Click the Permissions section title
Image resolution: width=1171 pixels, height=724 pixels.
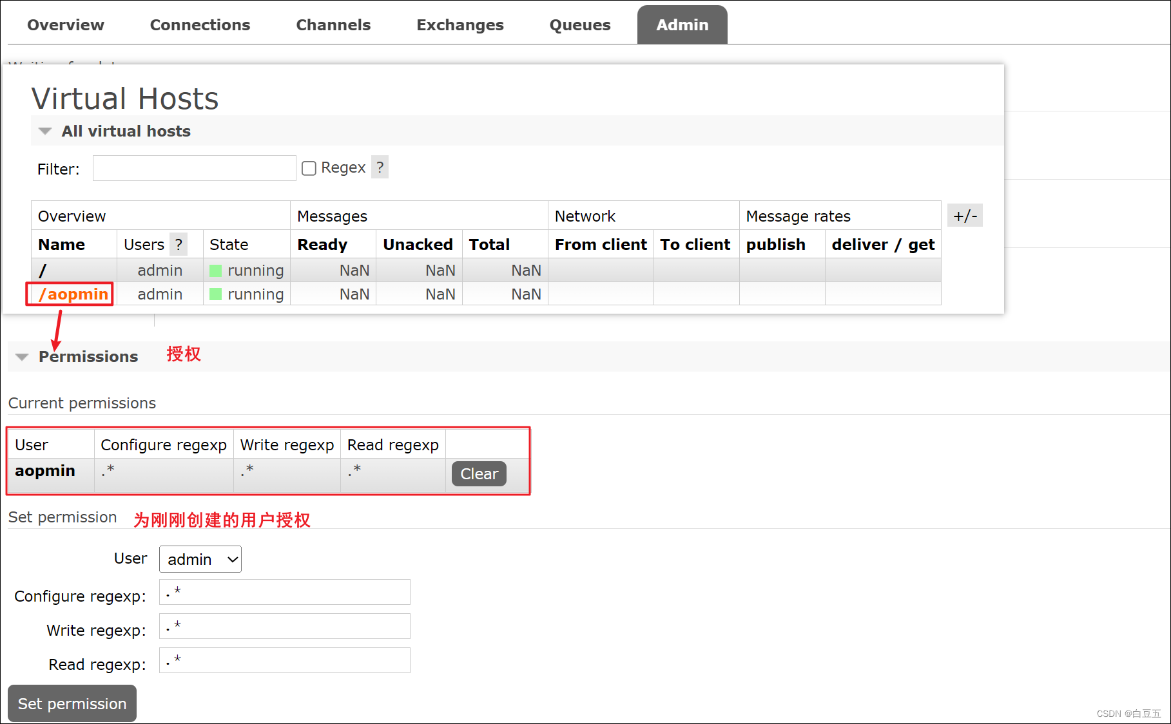click(x=88, y=357)
